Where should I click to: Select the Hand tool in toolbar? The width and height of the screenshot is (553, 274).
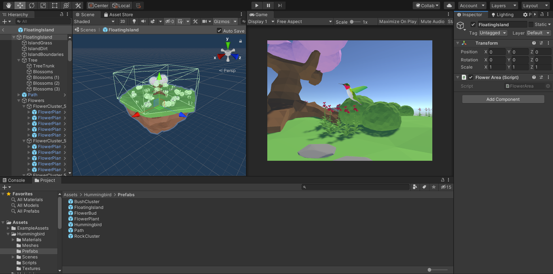point(9,5)
